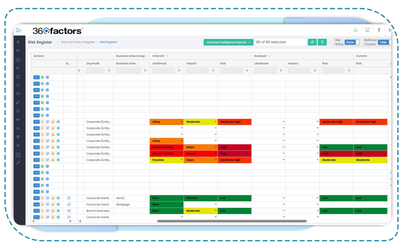The height and width of the screenshot is (248, 403).
Task: Click the warning triangle icon in the first Corporate row
Action: click(53, 122)
